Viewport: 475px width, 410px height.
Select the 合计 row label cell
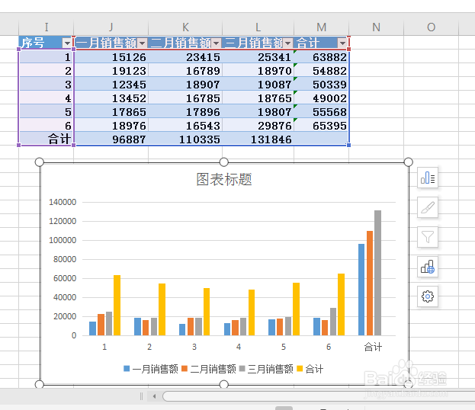[46, 139]
